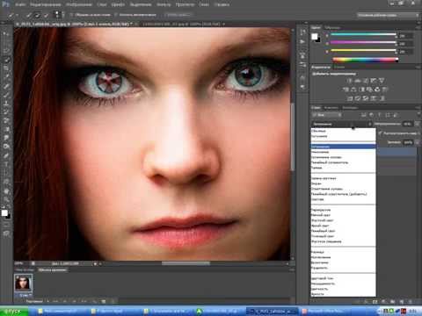
Task: Select the Horizontal Type tool
Action: pyautogui.click(x=6, y=164)
